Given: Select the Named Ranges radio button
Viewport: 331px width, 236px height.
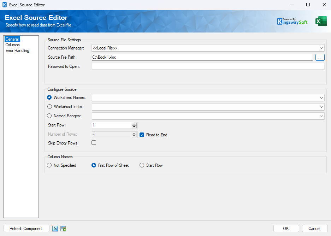Looking at the screenshot, I should pyautogui.click(x=49, y=116).
